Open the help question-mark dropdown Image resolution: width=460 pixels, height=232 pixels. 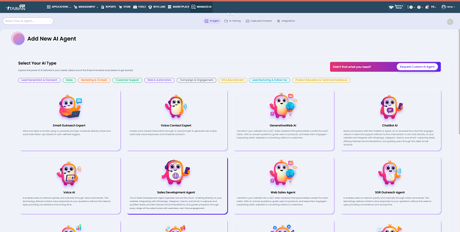tap(420, 7)
